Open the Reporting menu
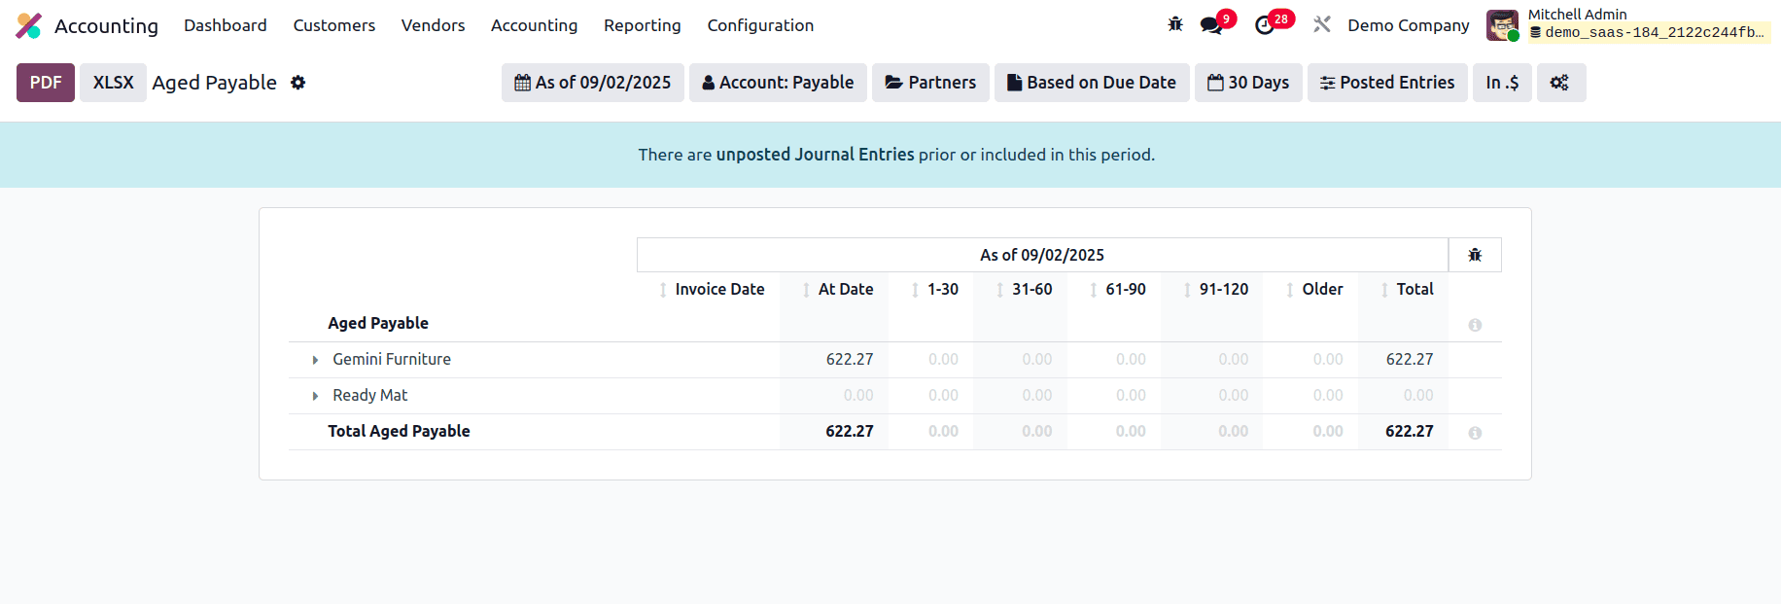This screenshot has width=1781, height=604. (642, 25)
